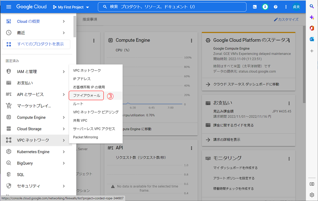Click the browser sidebar settings gear

click(x=312, y=195)
